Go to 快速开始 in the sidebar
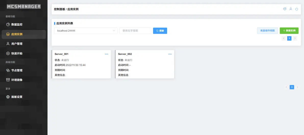 (17, 53)
